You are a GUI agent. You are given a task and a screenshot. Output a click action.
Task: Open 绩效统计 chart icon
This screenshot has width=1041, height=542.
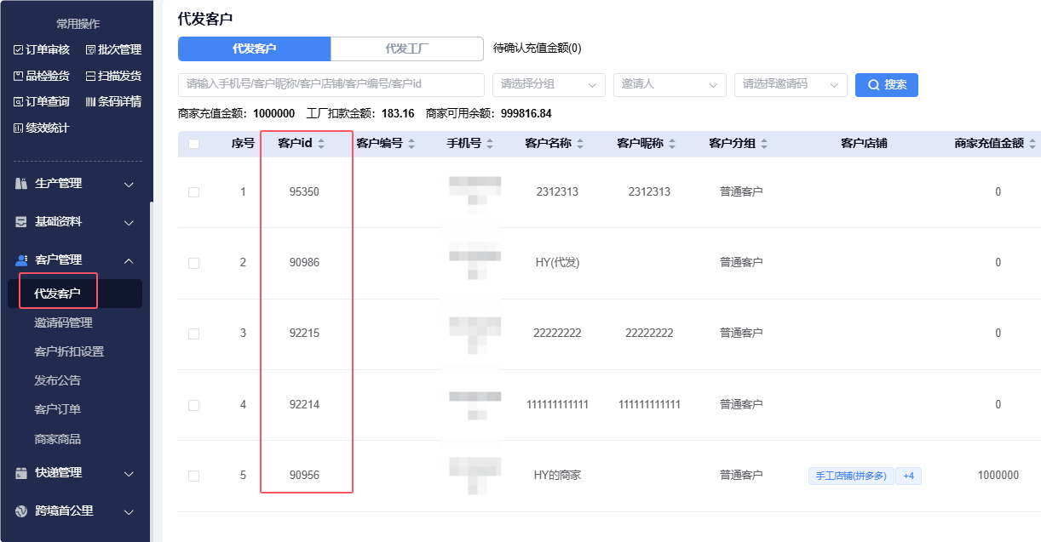click(18, 128)
